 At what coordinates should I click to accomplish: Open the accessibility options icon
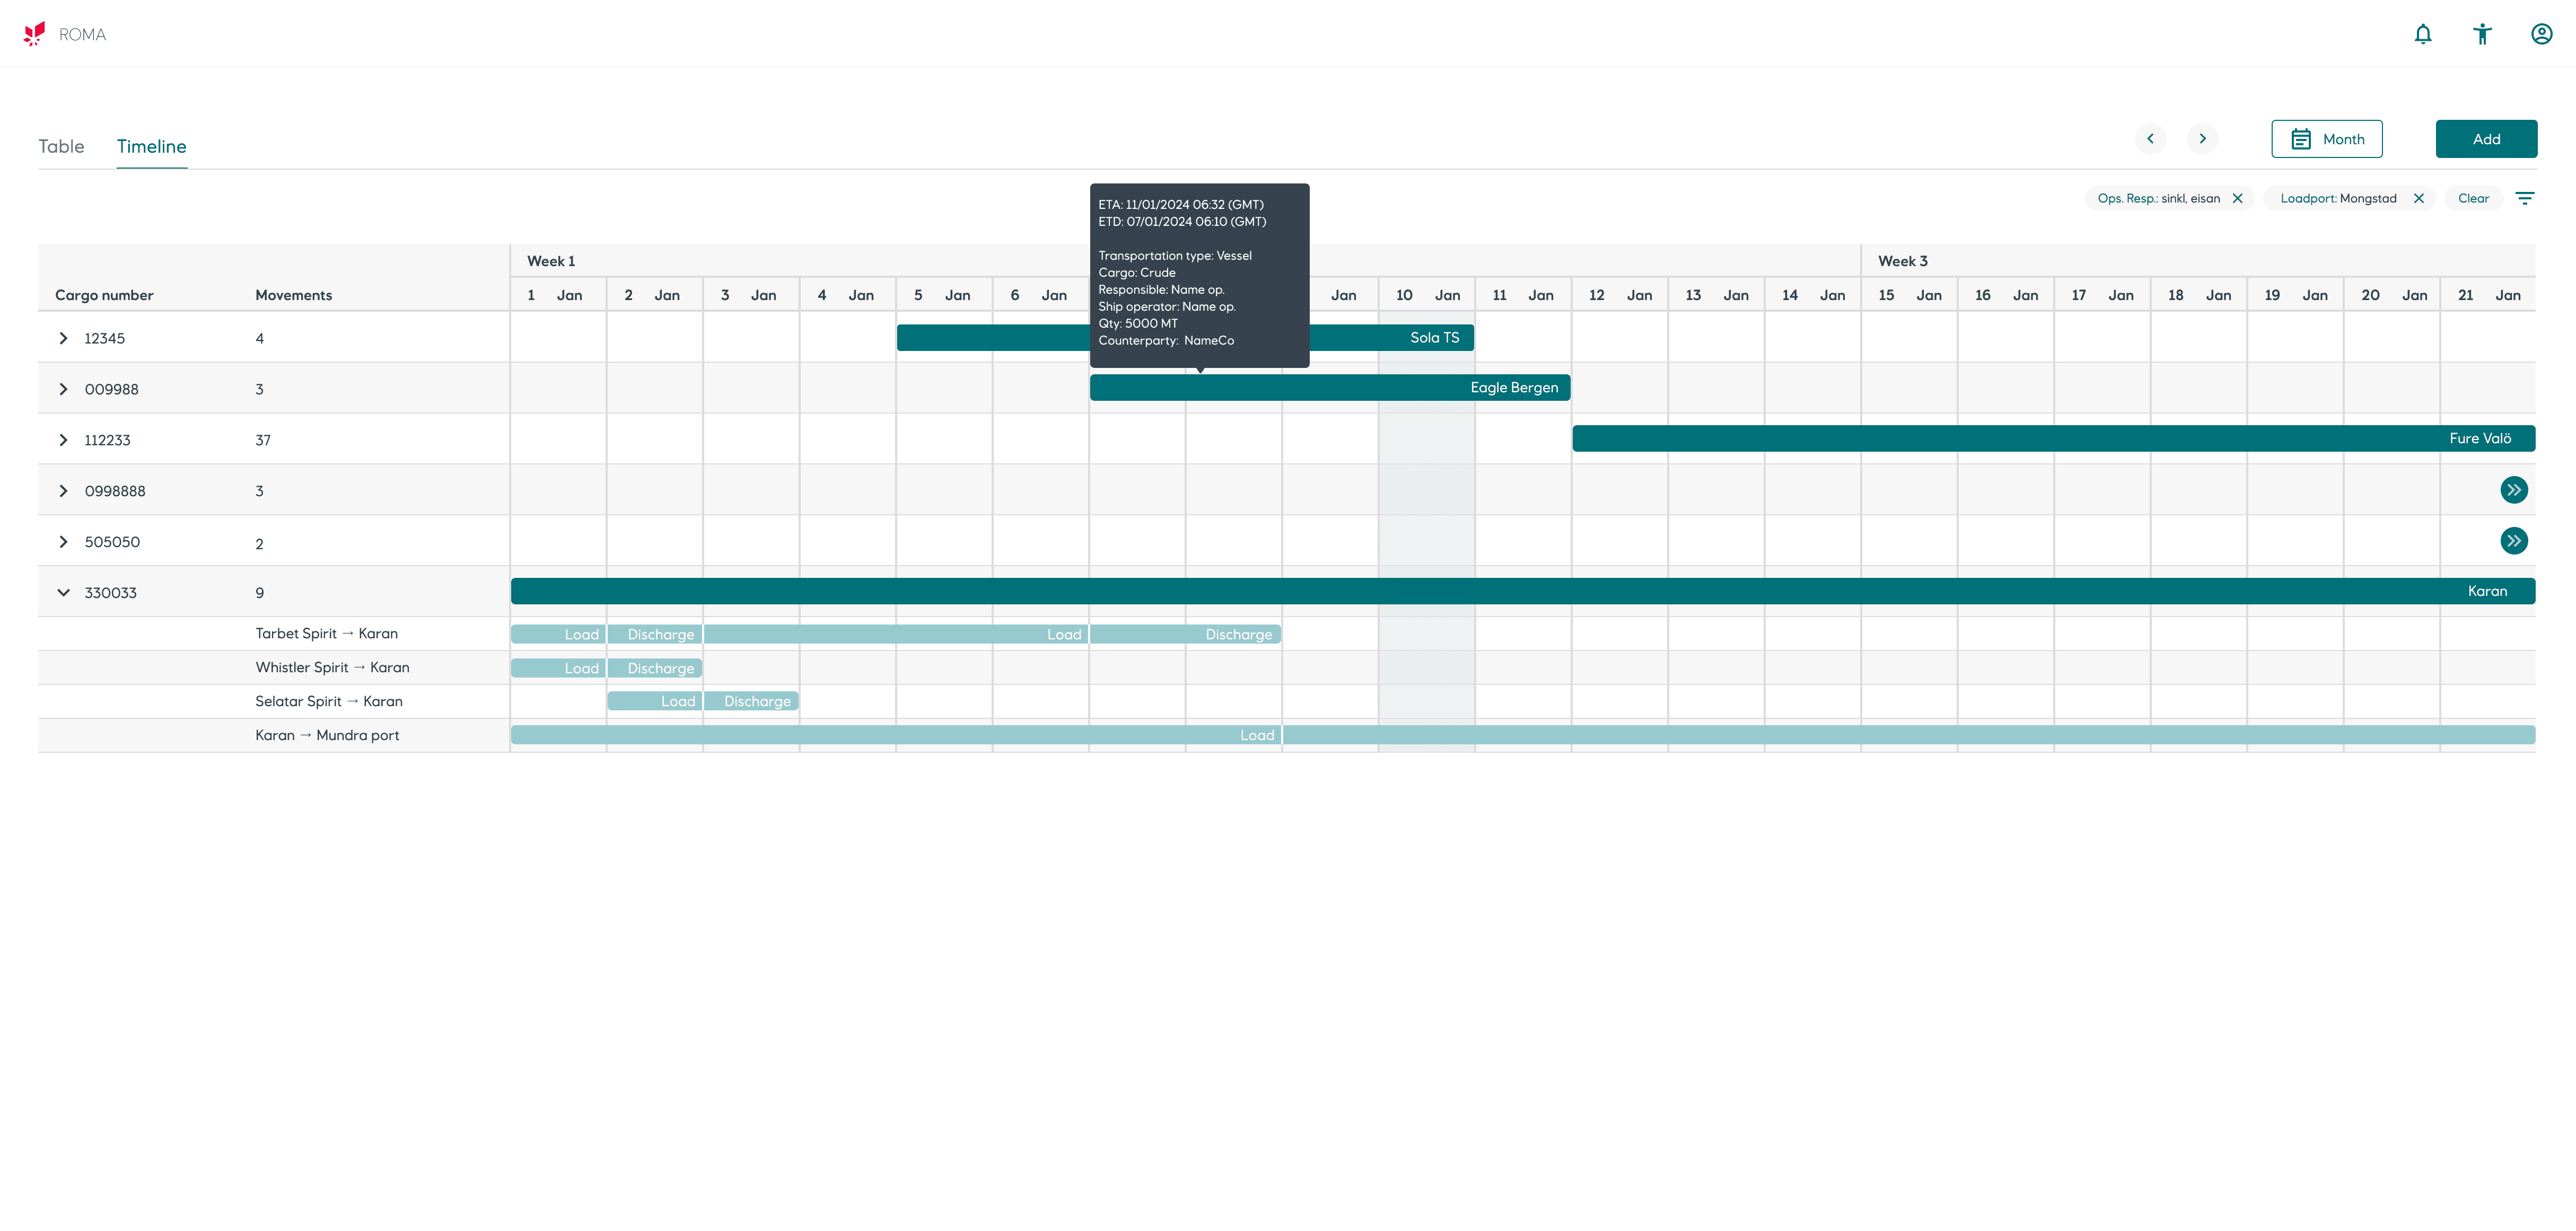[x=2482, y=34]
